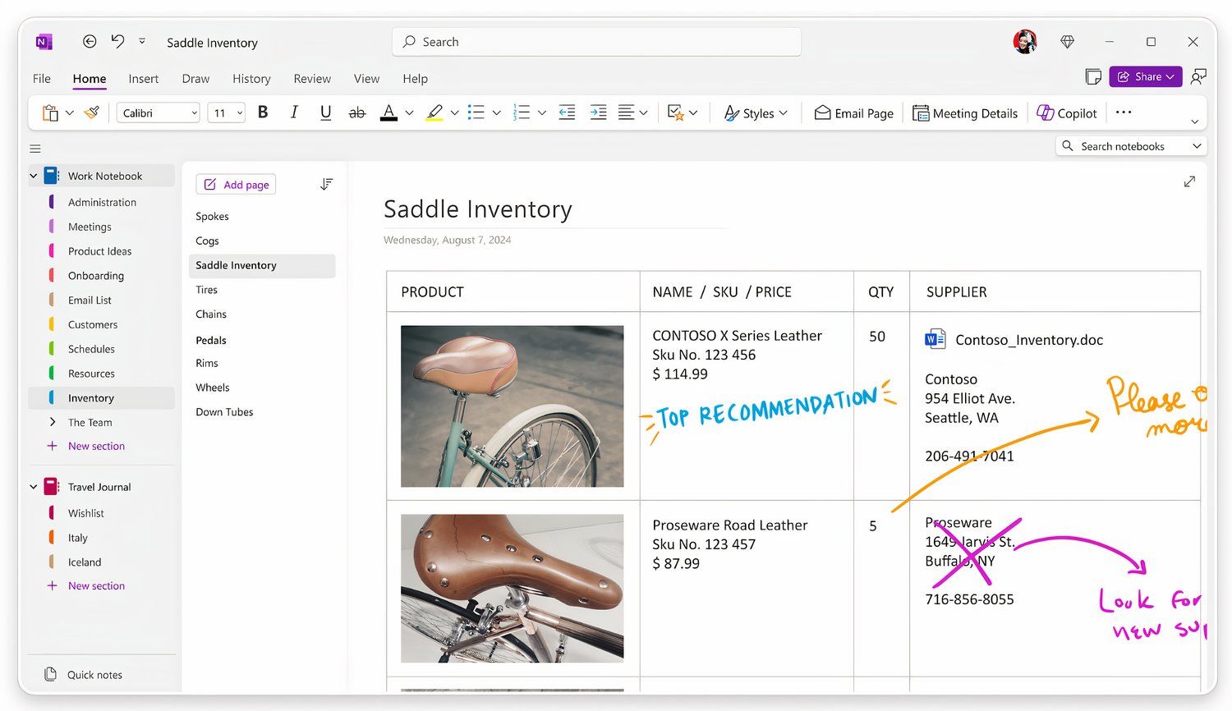Expand The Team section group
Image resolution: width=1232 pixels, height=711 pixels.
[x=53, y=422]
